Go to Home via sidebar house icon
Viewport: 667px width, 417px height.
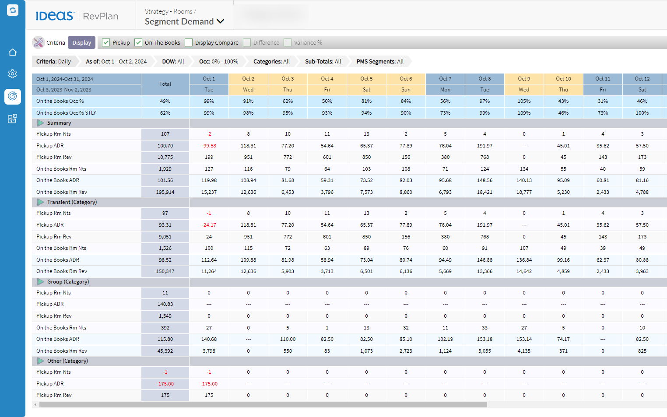13,53
